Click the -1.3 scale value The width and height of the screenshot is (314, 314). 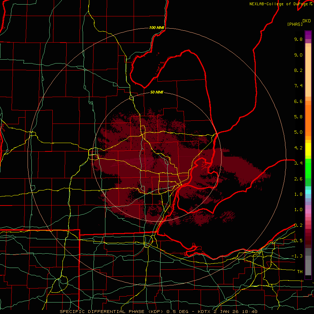(x=297, y=256)
